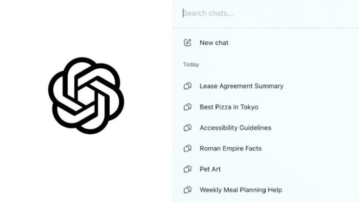
Task: Click chat bubble icon beside Weekly Meal Planning Help
Action: 187,190
